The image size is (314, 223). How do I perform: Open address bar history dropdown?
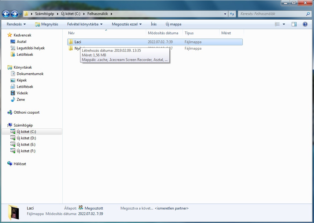(225, 14)
